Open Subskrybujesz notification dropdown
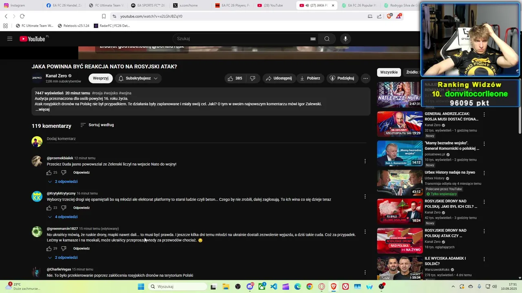The image size is (522, 293). coord(138,78)
